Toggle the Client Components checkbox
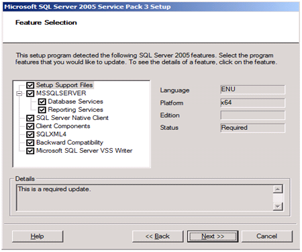 (x=30, y=126)
